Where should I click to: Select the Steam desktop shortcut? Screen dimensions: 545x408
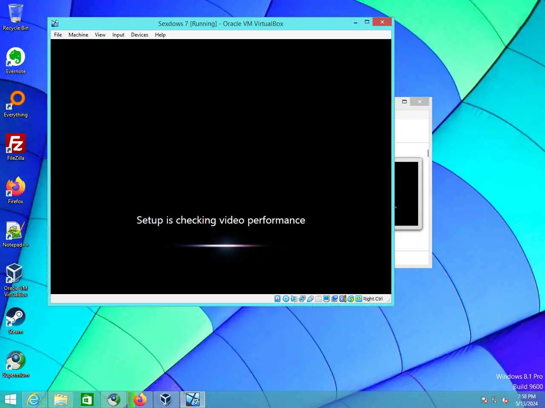pos(16,321)
